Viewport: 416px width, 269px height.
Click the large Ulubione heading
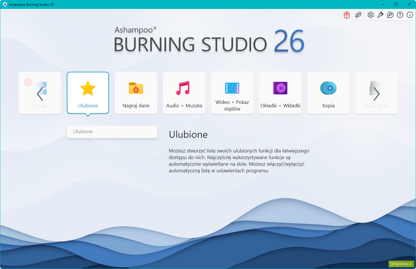[188, 135]
